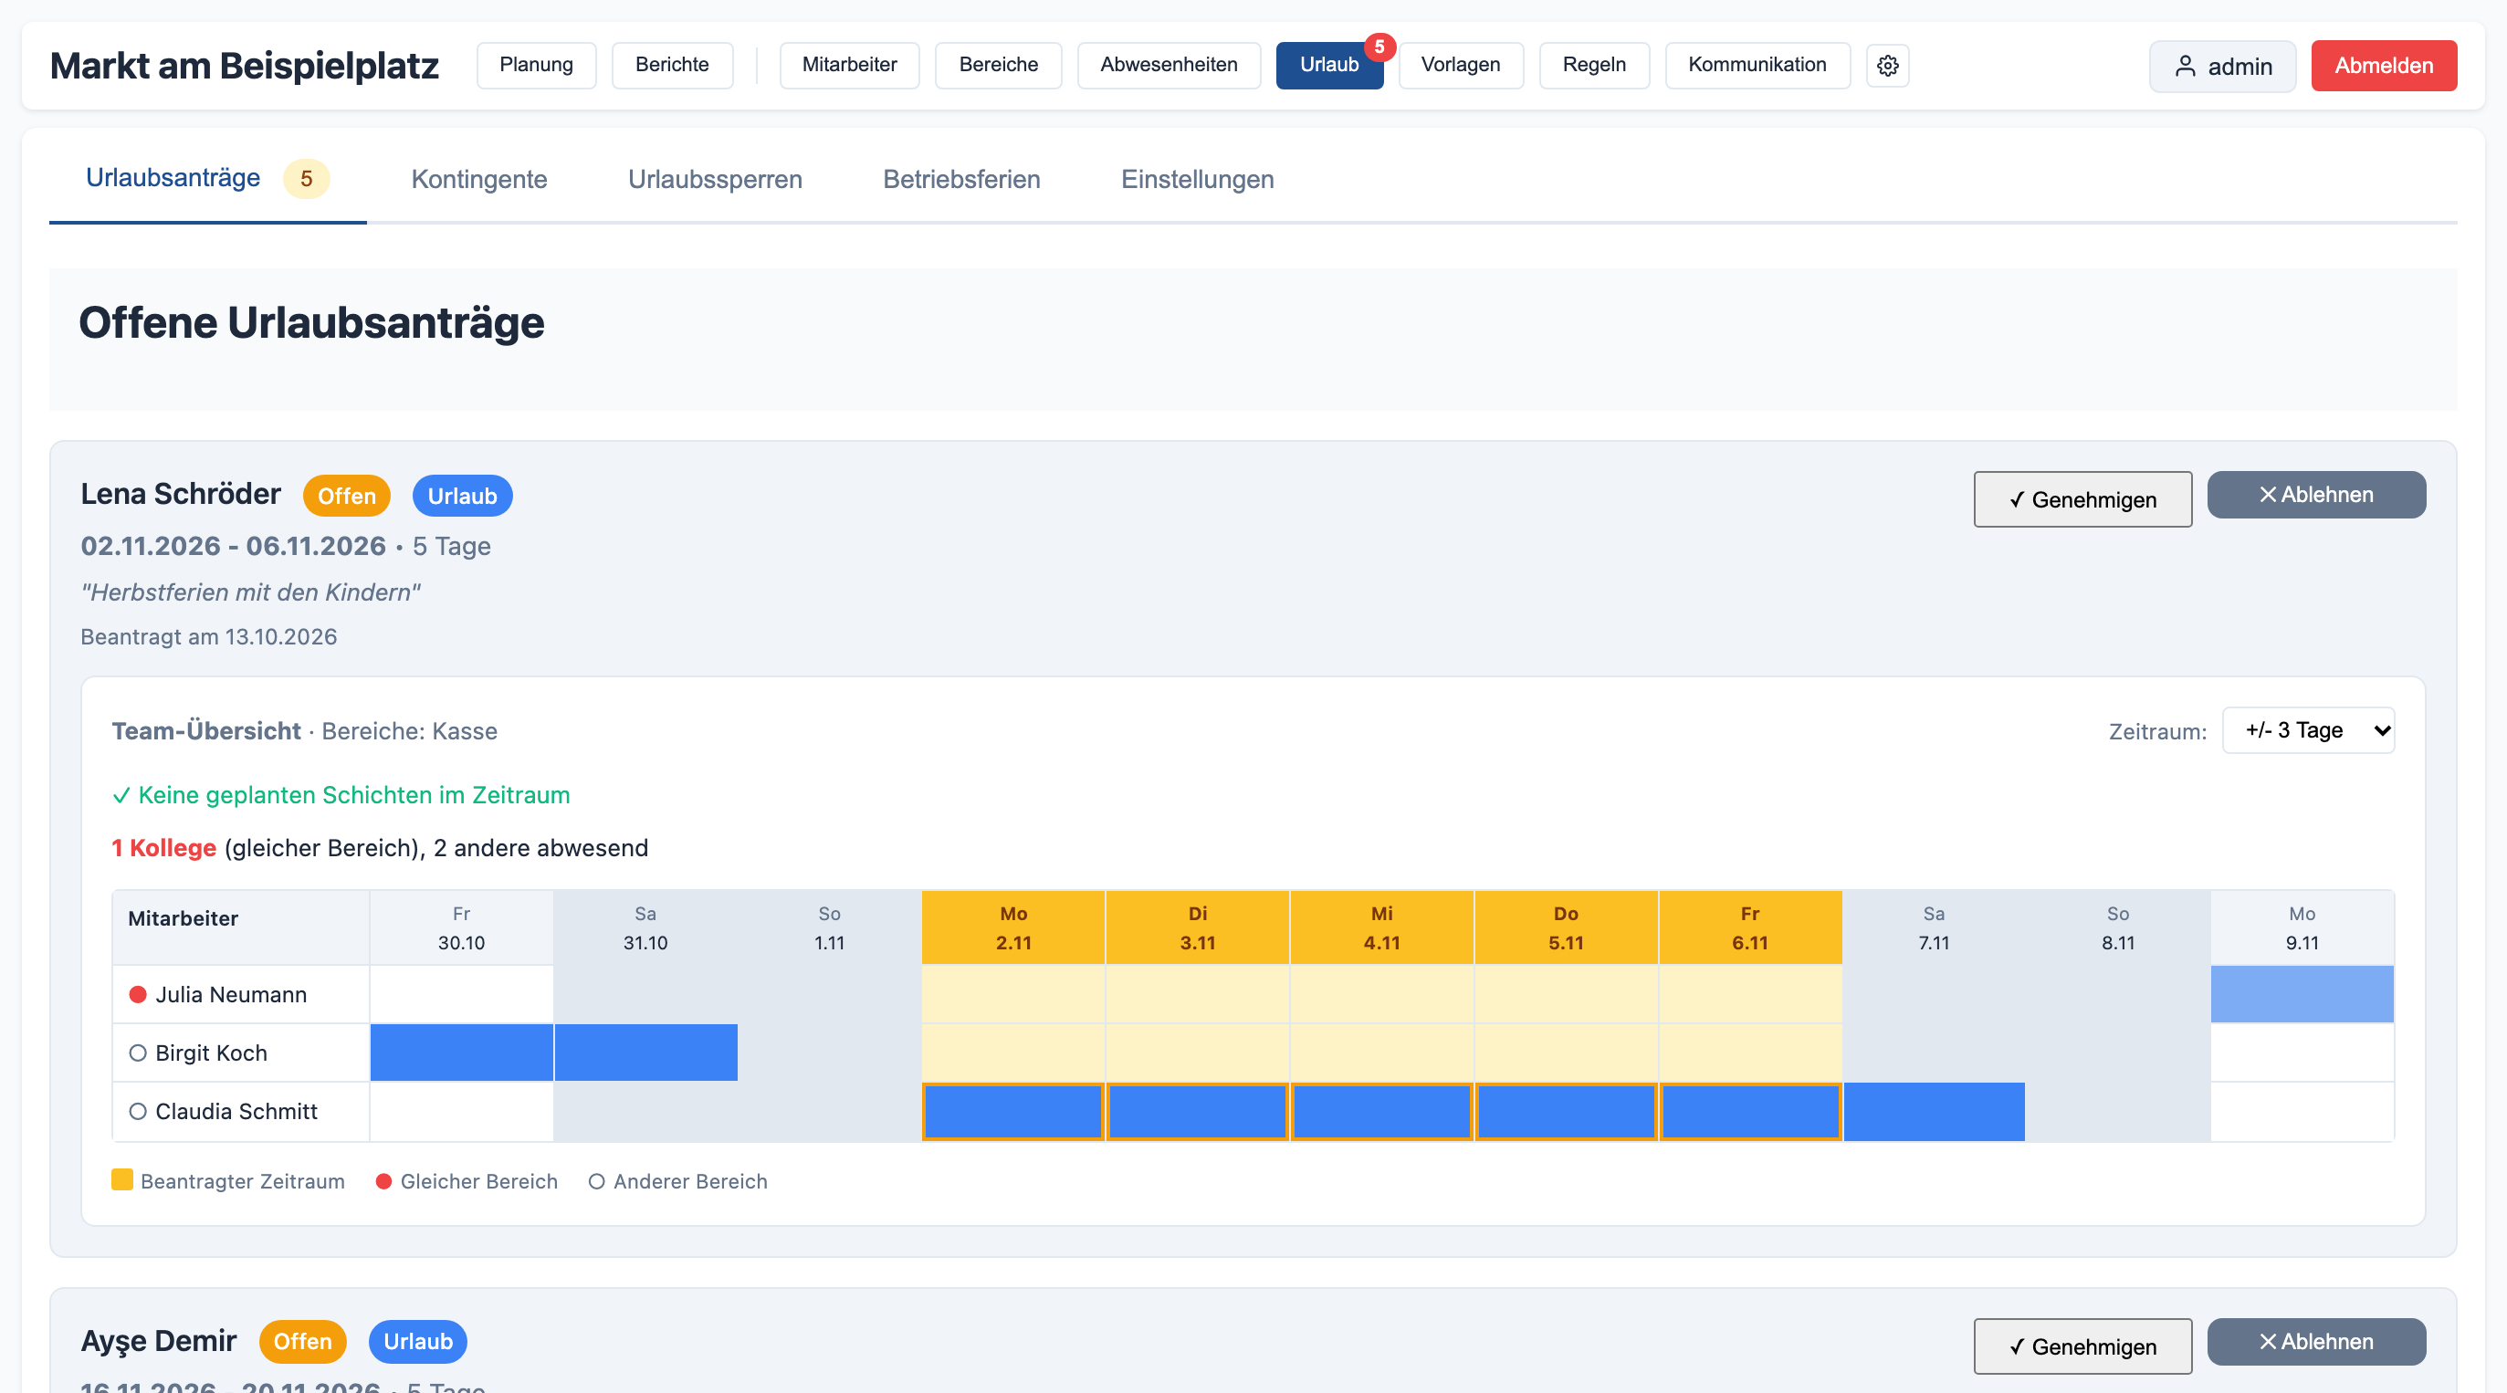Click the circle marker beside Claudia Schmitt

(138, 1111)
